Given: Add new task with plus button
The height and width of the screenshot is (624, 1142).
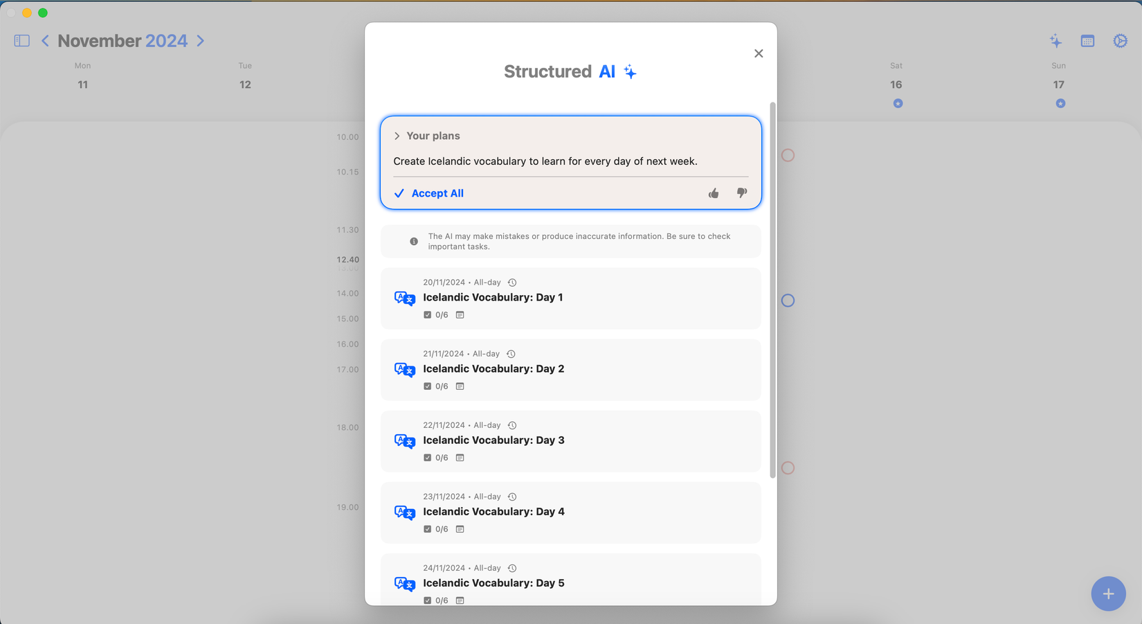Looking at the screenshot, I should click(x=1108, y=594).
